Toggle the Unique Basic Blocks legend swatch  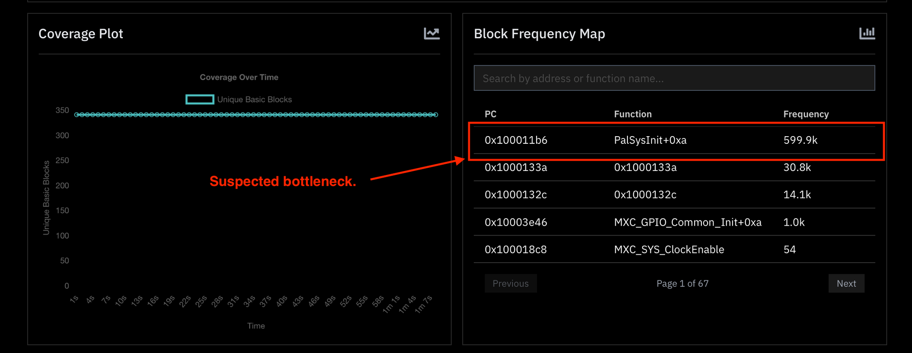pyautogui.click(x=199, y=99)
